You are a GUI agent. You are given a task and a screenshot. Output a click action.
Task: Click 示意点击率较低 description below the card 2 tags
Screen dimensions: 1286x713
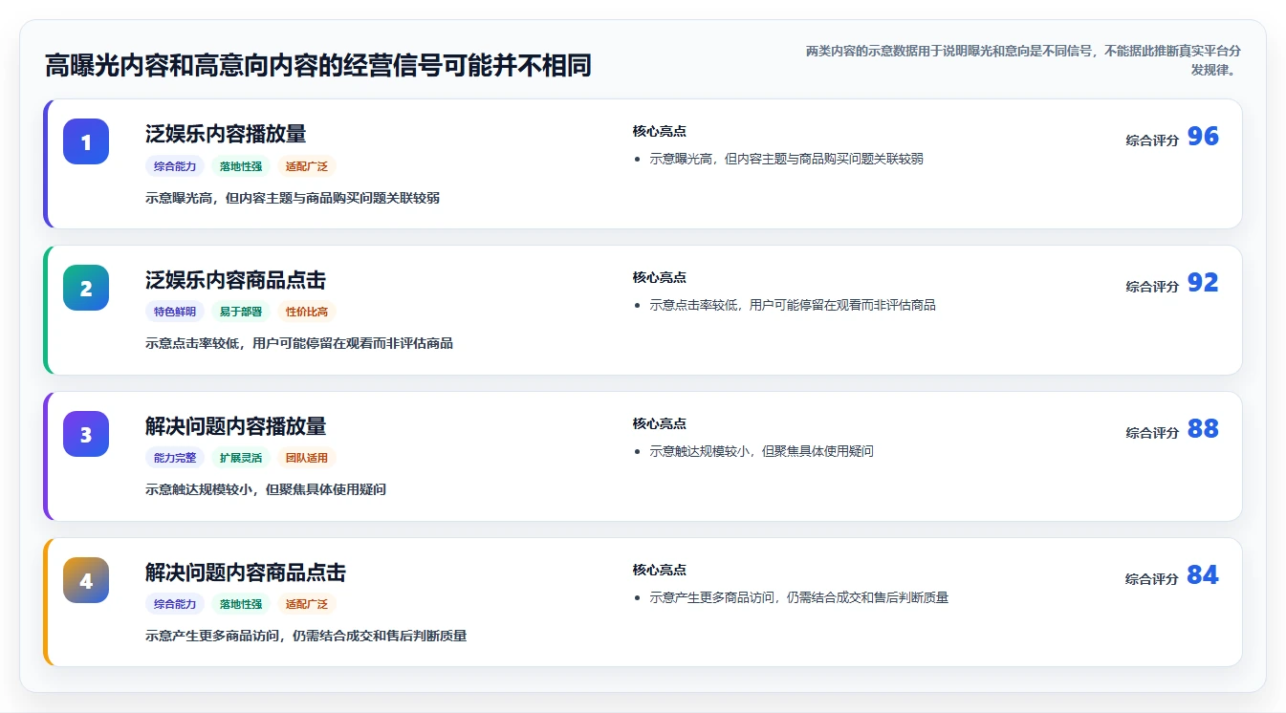tap(299, 343)
